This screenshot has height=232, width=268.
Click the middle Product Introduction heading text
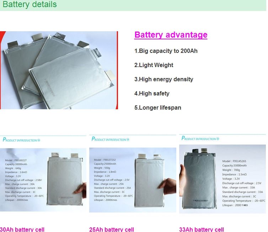click(109, 139)
